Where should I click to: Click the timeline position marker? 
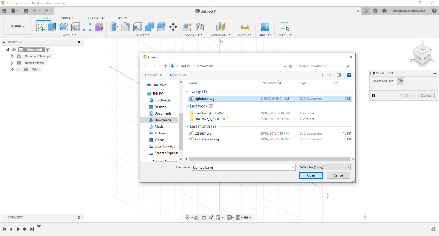(39, 229)
